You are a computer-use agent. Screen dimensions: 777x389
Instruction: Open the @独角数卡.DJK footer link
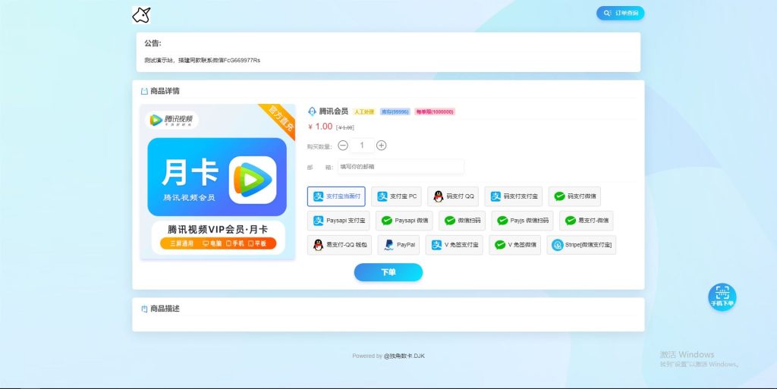pyautogui.click(x=404, y=356)
